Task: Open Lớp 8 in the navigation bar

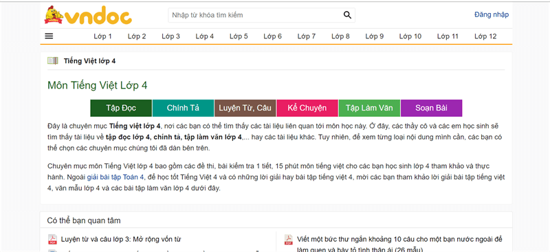Action: click(340, 36)
